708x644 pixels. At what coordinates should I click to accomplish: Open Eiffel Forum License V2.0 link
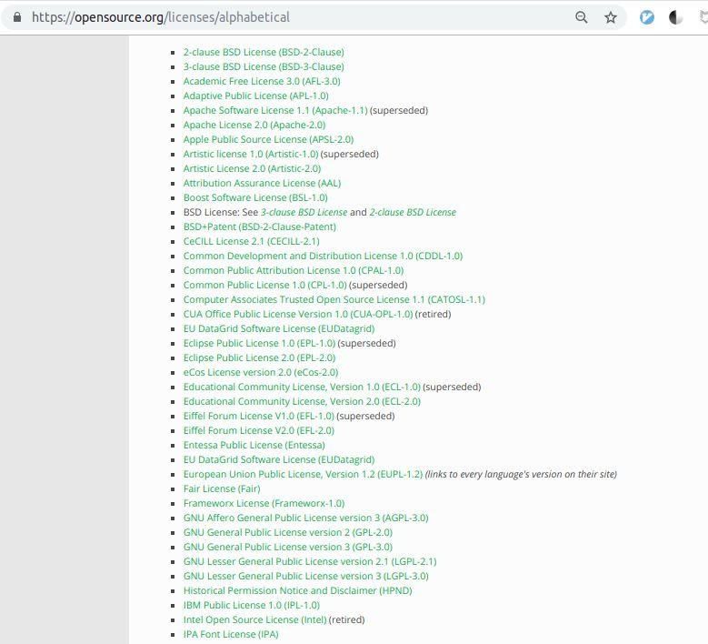pyautogui.click(x=259, y=430)
